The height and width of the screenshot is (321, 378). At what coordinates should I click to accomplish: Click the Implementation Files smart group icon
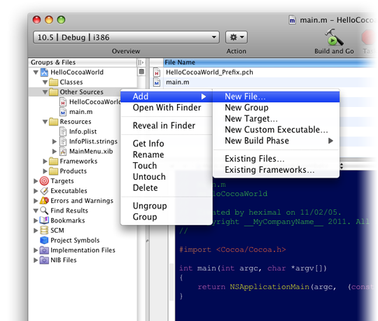click(x=44, y=250)
